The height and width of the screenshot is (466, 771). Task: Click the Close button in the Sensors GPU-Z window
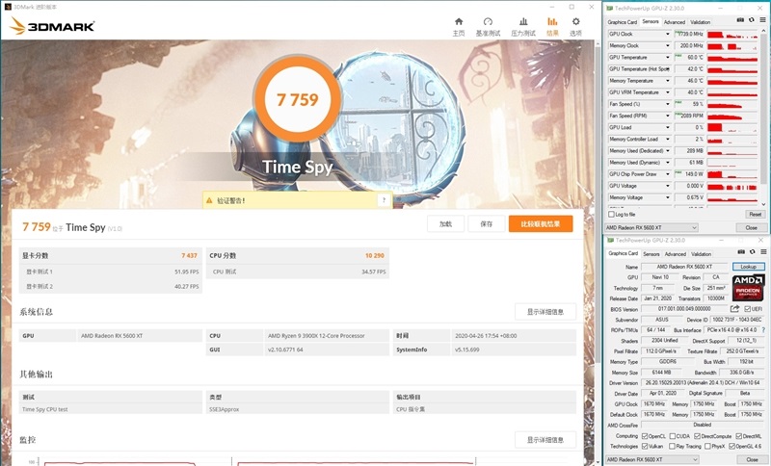751,228
